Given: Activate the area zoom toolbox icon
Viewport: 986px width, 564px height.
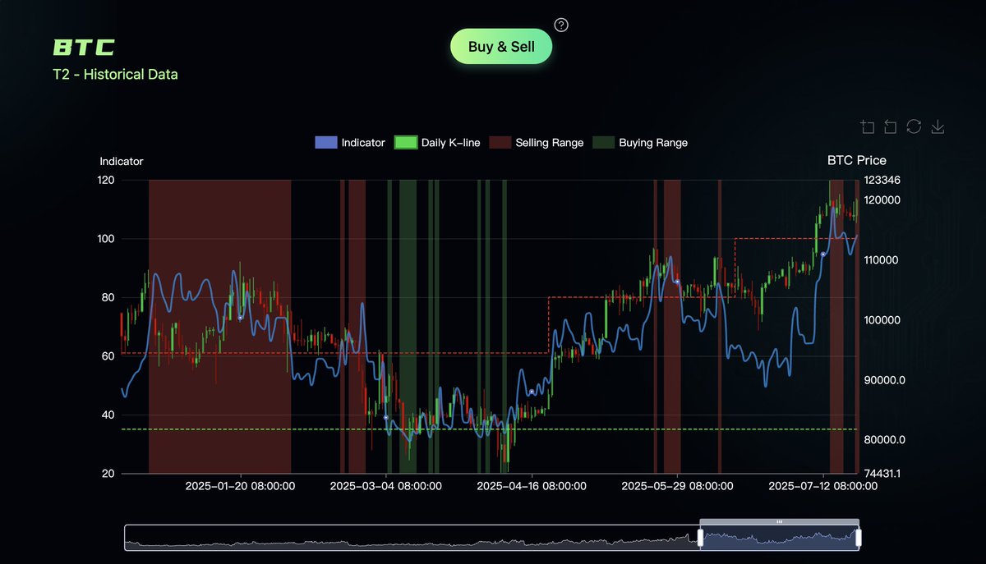Looking at the screenshot, I should pyautogui.click(x=868, y=126).
